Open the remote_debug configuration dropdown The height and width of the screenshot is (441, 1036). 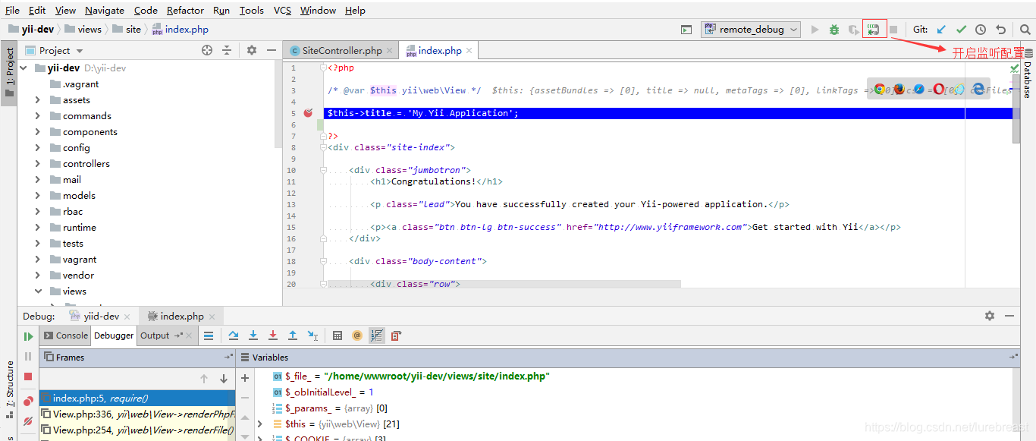click(751, 28)
